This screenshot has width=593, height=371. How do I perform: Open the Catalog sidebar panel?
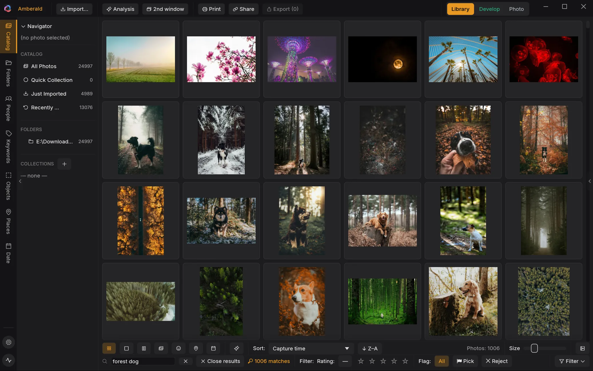click(9, 36)
